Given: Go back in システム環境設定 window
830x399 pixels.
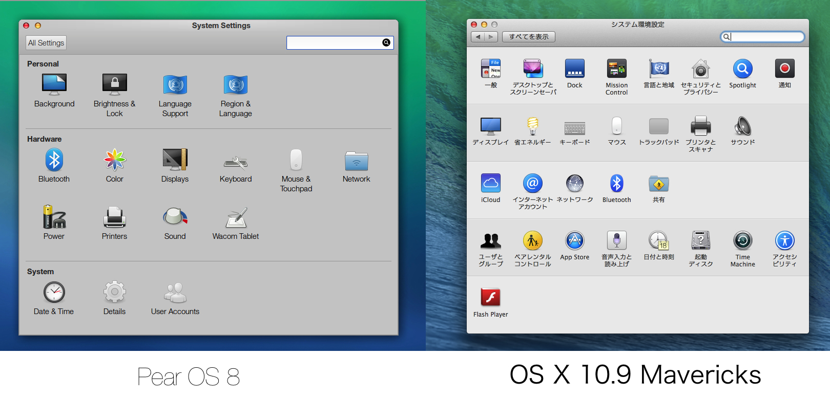Looking at the screenshot, I should point(478,37).
